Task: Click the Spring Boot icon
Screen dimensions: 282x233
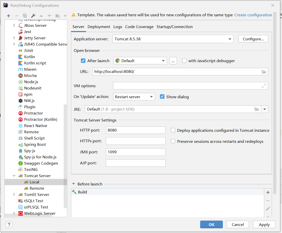Action: coord(21,145)
